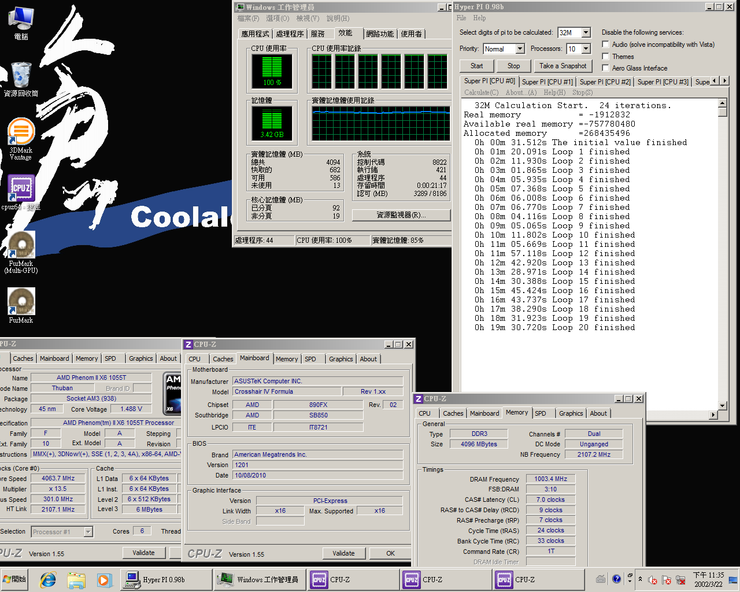Select Super PI [CPU #3] tab
The height and width of the screenshot is (592, 740).
click(663, 82)
